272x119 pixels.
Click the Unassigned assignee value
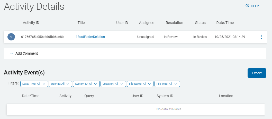click(146, 37)
